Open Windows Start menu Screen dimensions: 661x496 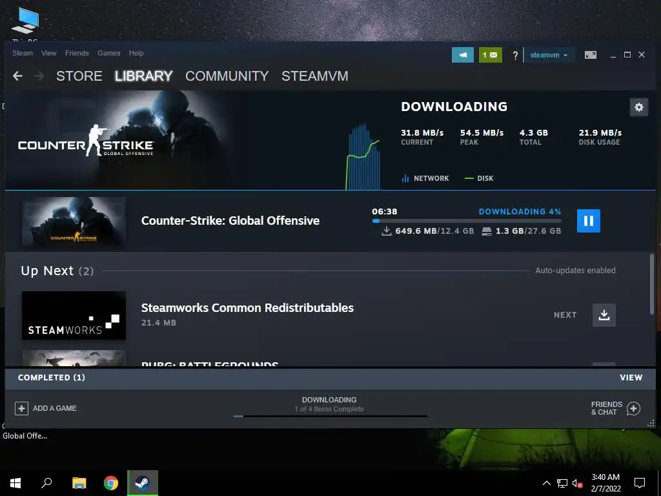pos(15,483)
